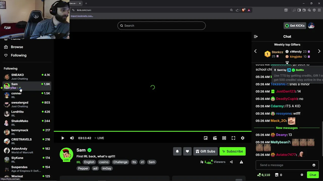Image resolution: width=323 pixels, height=181 pixels.
Task: Open sweatergxd channel in Following list
Action: point(27,104)
